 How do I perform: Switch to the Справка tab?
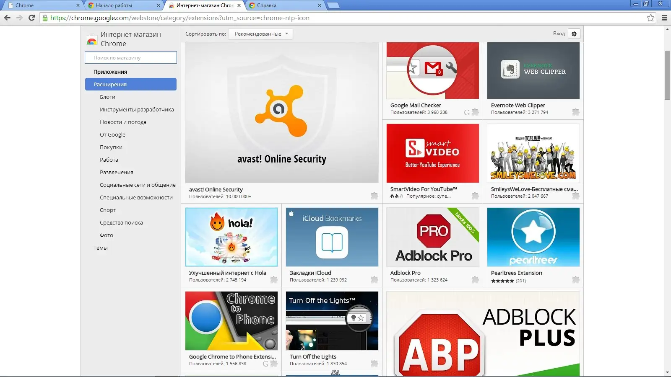click(x=285, y=5)
